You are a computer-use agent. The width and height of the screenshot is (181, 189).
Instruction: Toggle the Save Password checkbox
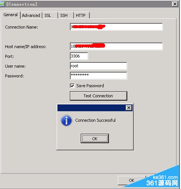72,86
